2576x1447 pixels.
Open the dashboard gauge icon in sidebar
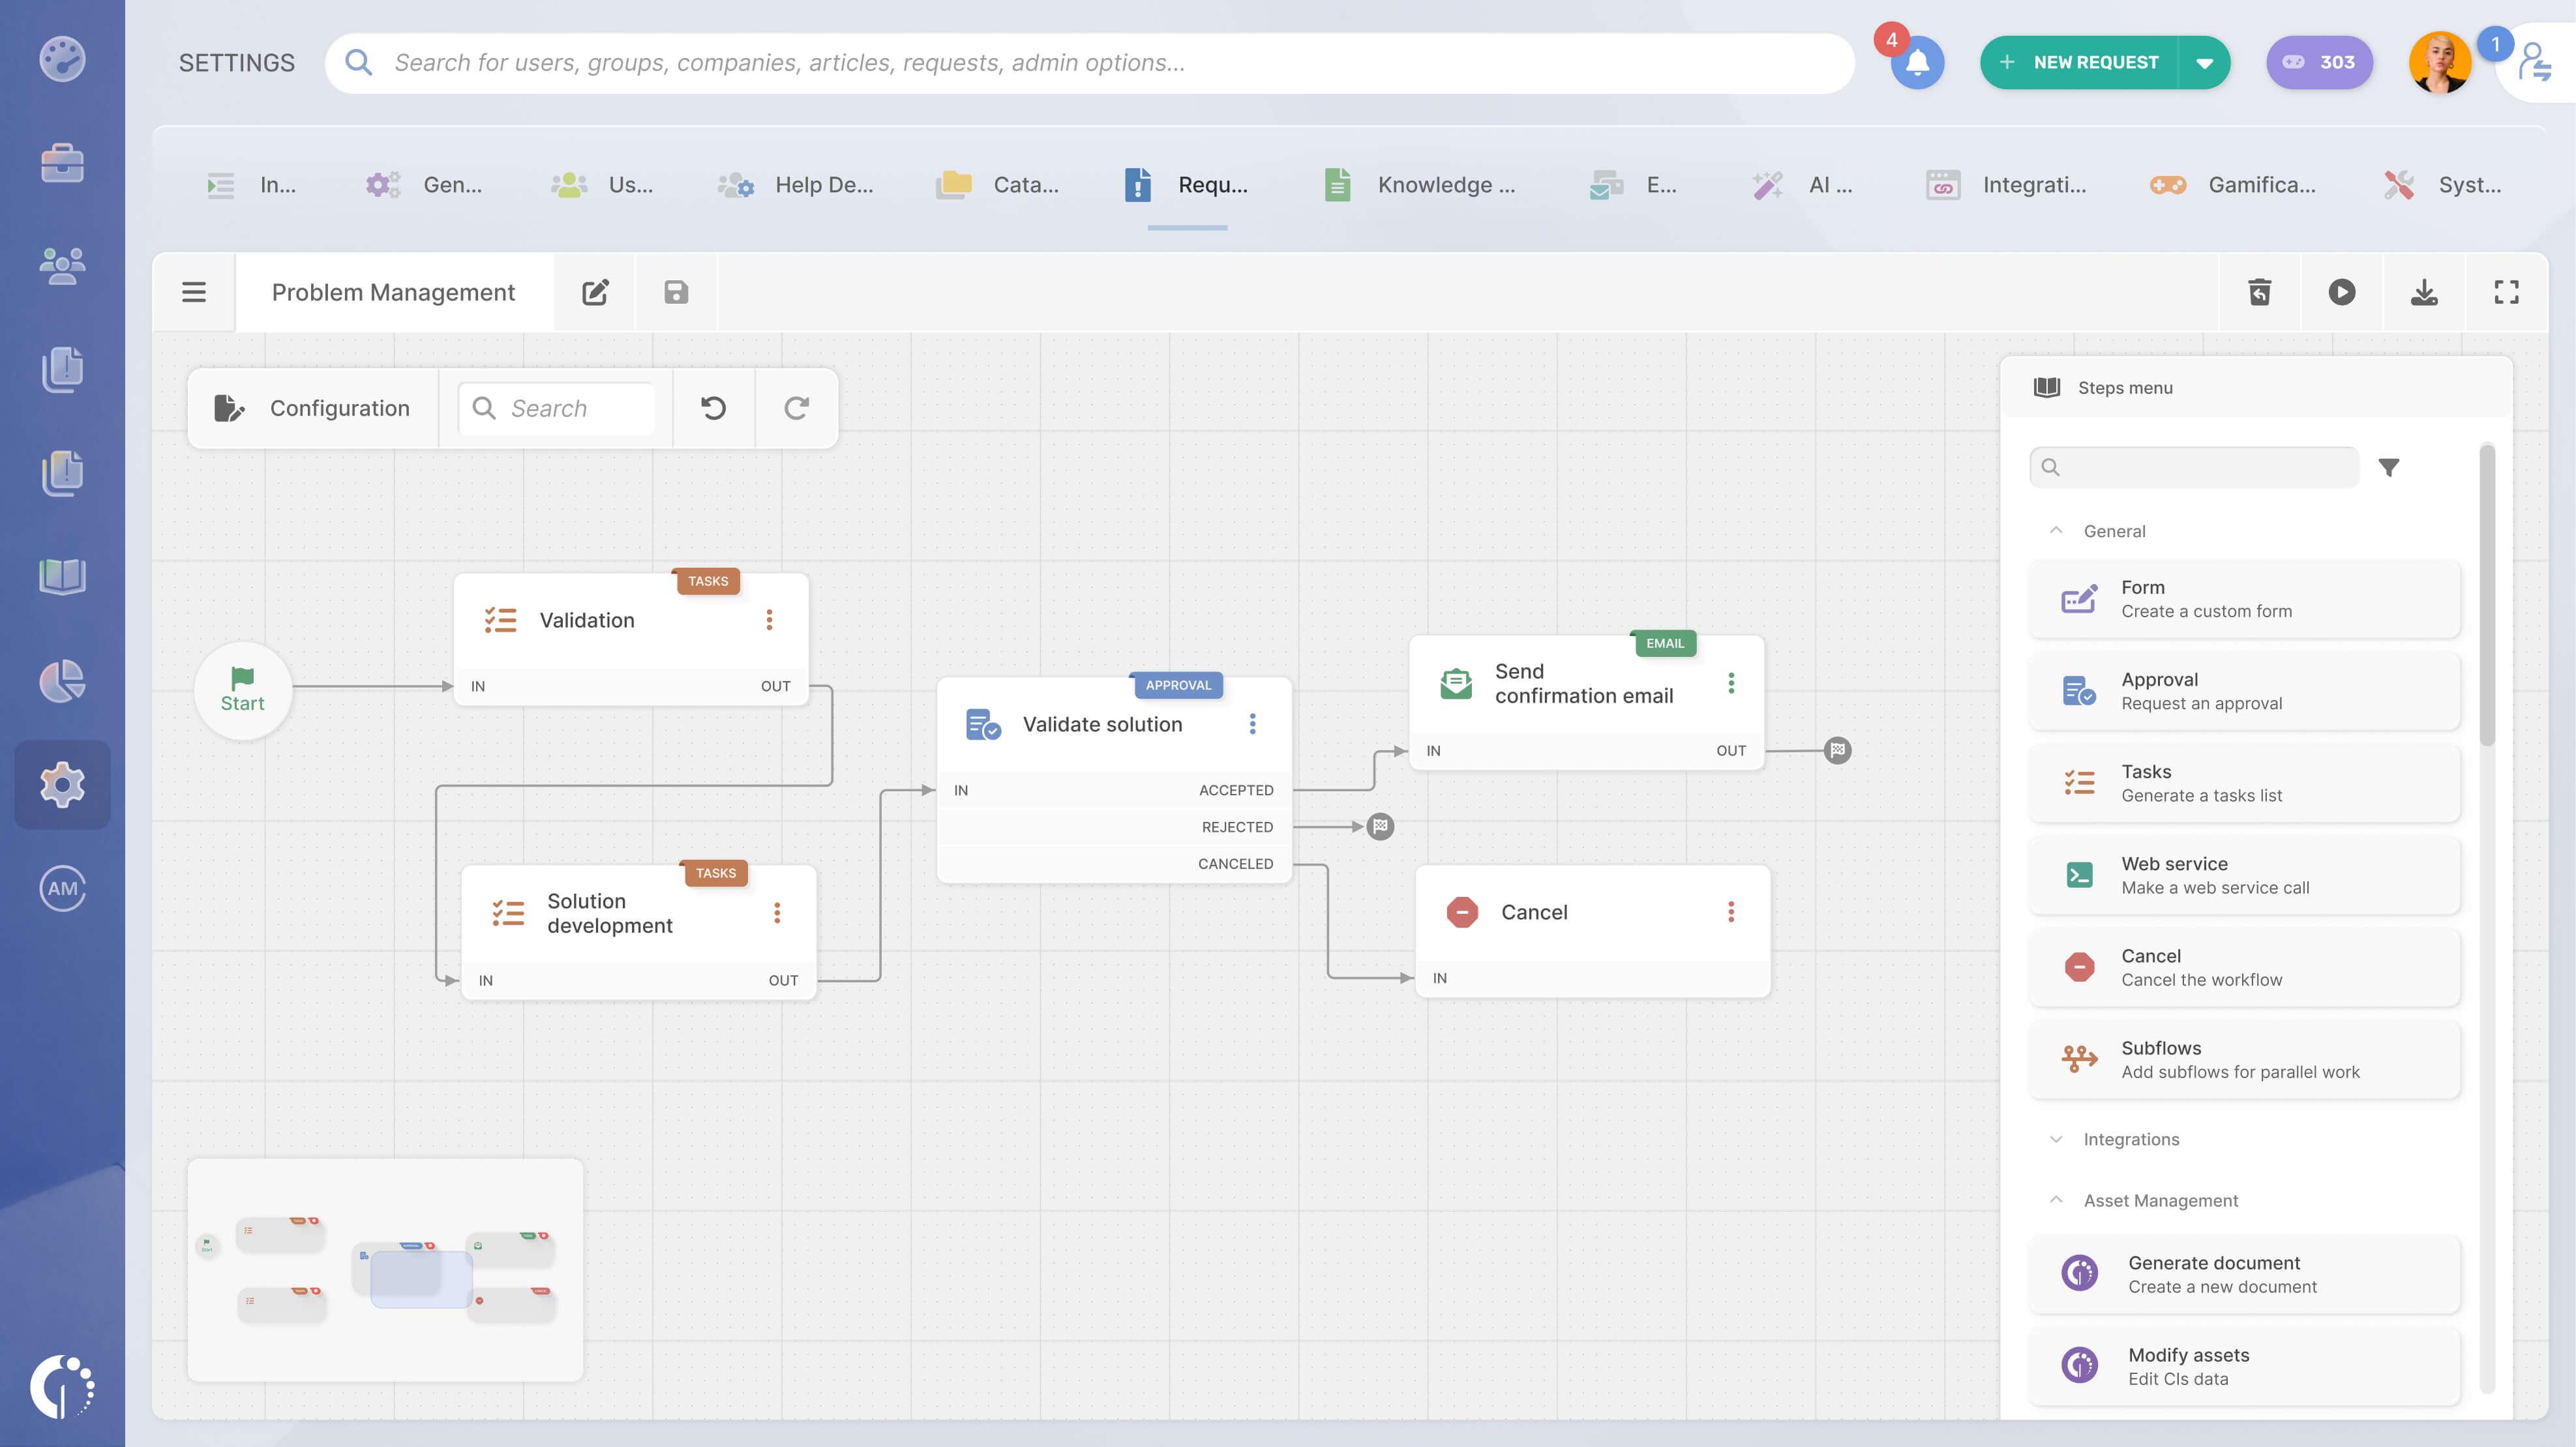click(62, 59)
